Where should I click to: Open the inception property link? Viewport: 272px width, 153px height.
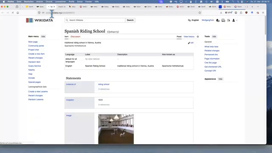click(70, 100)
